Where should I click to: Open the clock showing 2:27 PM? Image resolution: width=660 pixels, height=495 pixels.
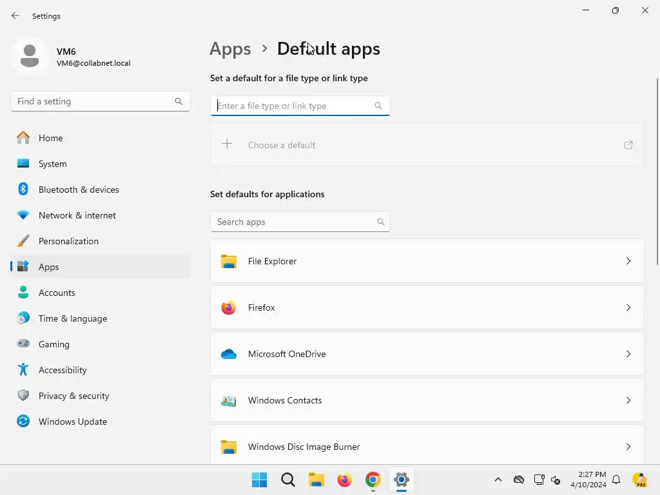[588, 480]
